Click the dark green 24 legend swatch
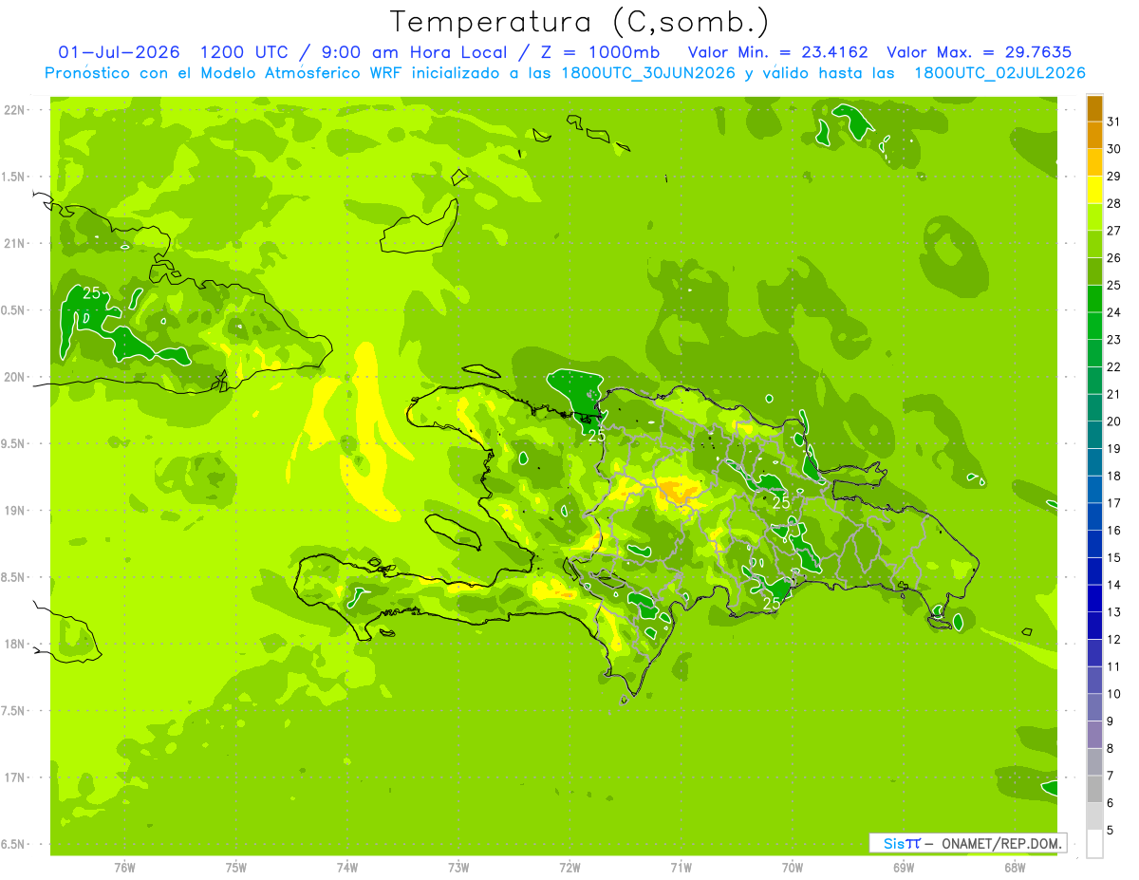The width and height of the screenshot is (1139, 880). click(1094, 299)
